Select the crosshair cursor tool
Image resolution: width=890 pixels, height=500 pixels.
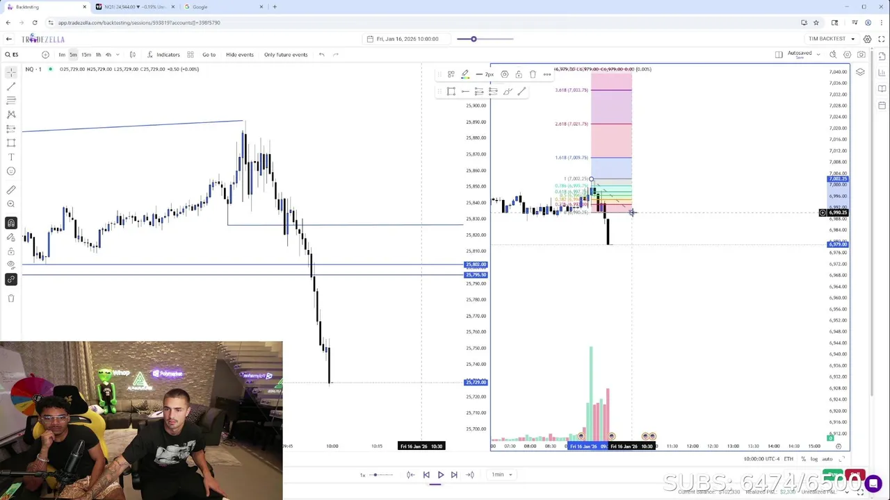[11, 72]
